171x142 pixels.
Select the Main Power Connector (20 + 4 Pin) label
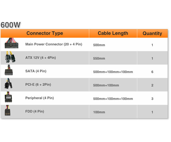click(x=54, y=44)
